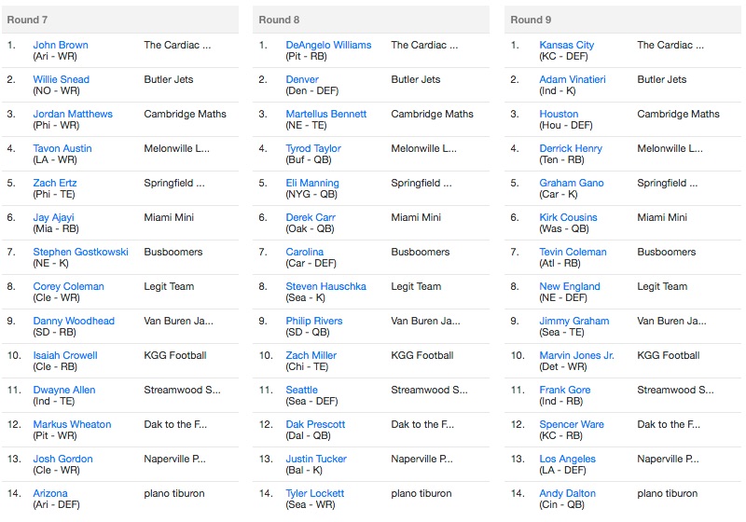The height and width of the screenshot is (522, 746).
Task: Open Adam Vinatieri player link
Action: (573, 79)
